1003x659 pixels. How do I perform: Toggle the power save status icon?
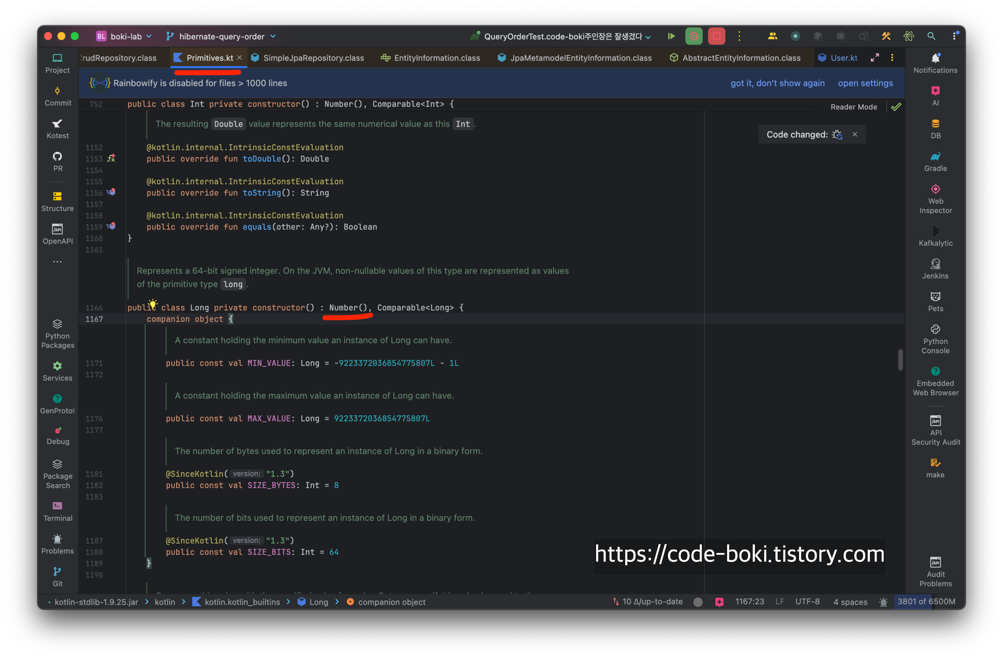click(x=698, y=602)
